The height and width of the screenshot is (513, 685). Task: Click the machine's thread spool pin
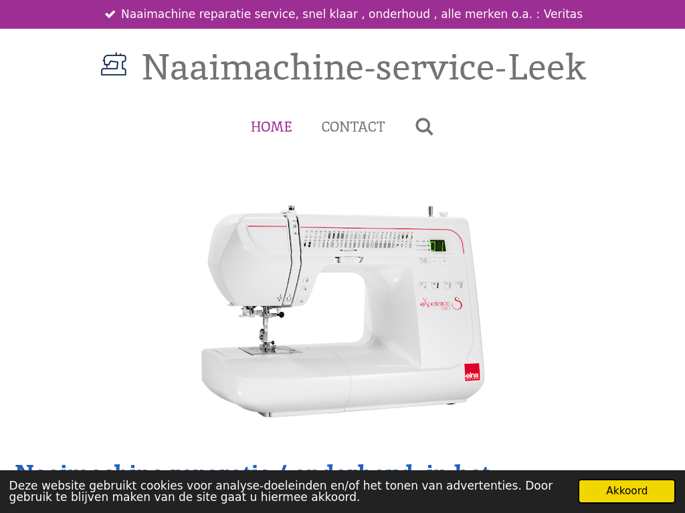pos(430,211)
